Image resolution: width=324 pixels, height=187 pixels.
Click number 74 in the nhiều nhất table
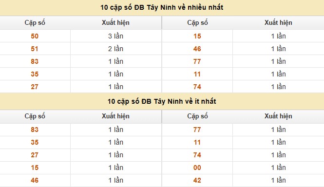point(197,87)
